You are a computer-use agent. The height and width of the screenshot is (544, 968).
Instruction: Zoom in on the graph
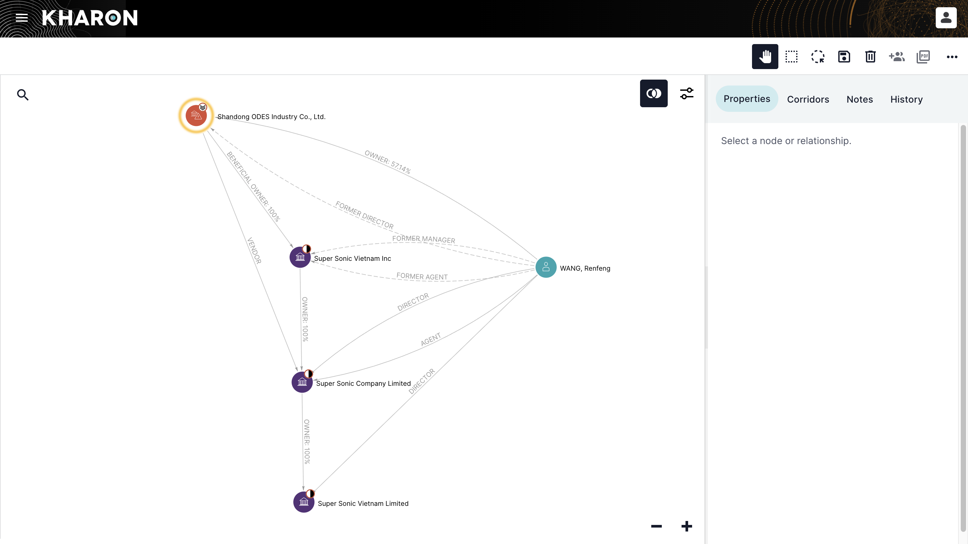[x=686, y=526]
